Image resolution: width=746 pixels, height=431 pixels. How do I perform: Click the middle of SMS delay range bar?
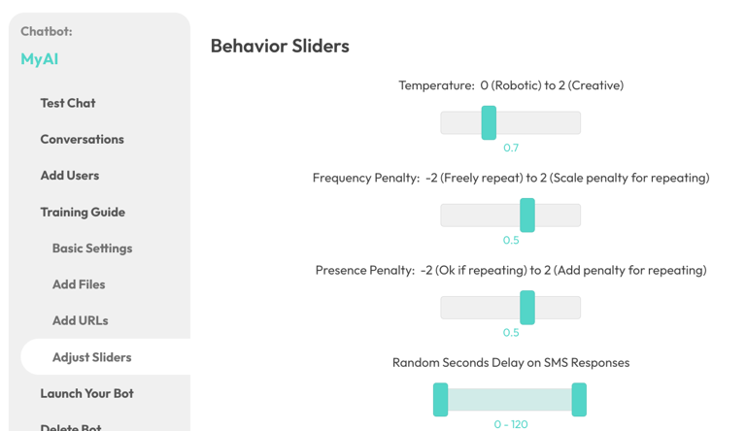tap(510, 399)
